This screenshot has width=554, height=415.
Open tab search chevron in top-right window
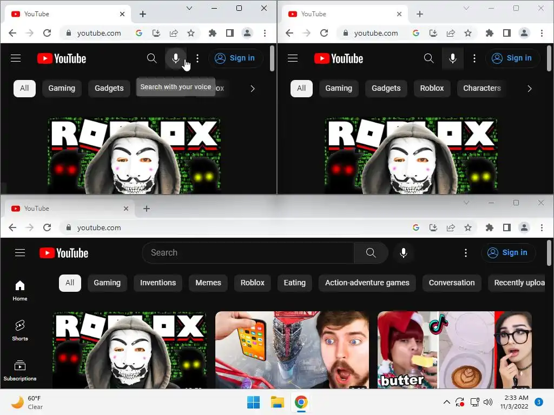(466, 8)
